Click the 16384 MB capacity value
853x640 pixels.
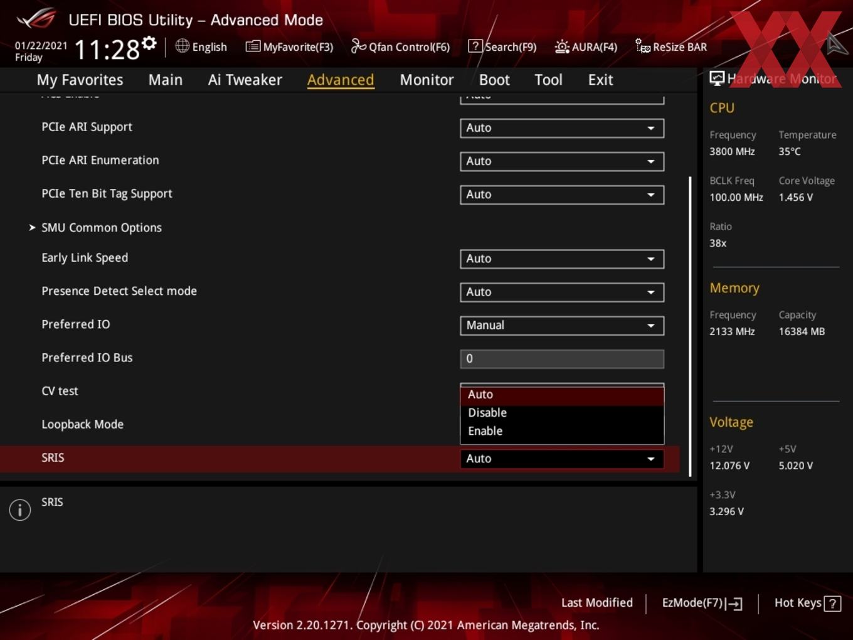[x=802, y=331]
